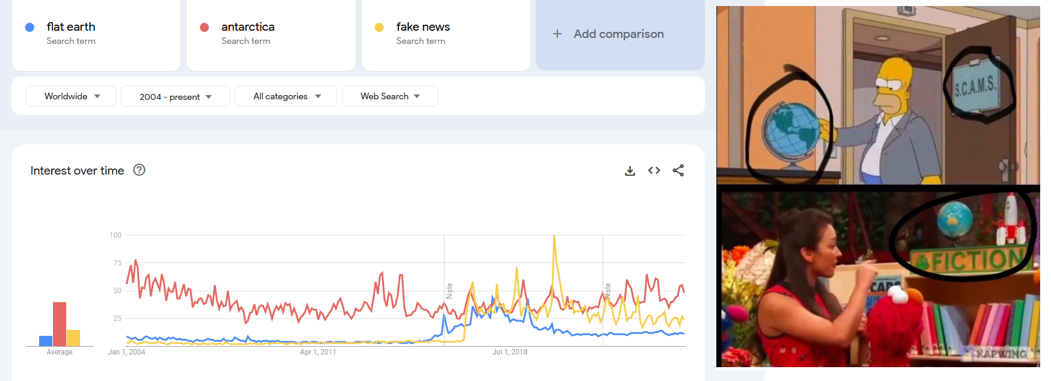Click the yellow dot next to fake news
Screen dimensions: 1051x381
[379, 27]
